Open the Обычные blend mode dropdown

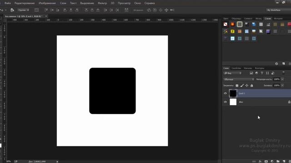pos(239,79)
